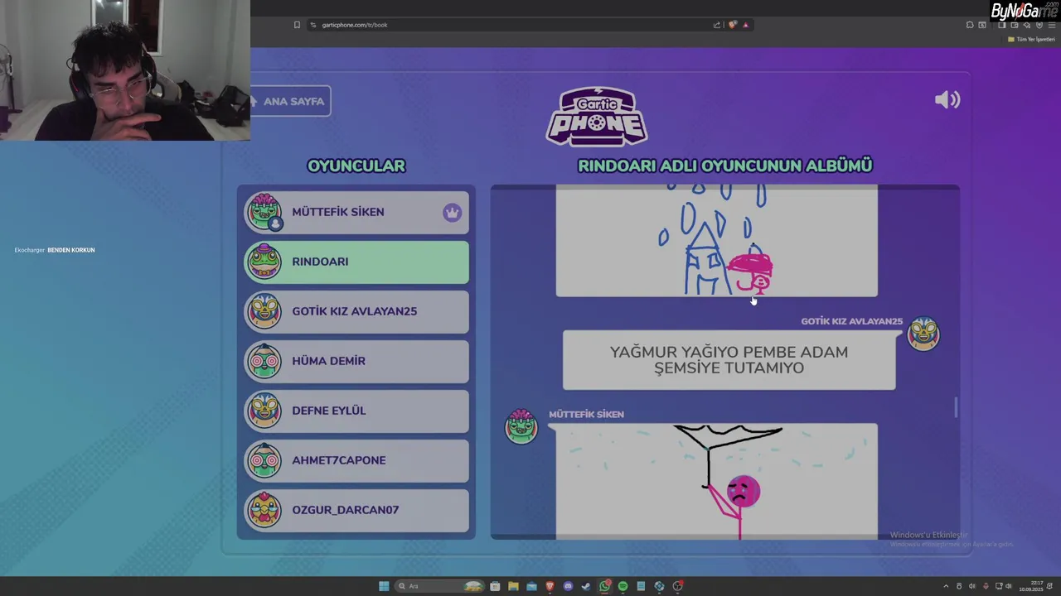Image resolution: width=1061 pixels, height=596 pixels.
Task: Open album of DEFNE EYLÜL
Action: click(356, 411)
